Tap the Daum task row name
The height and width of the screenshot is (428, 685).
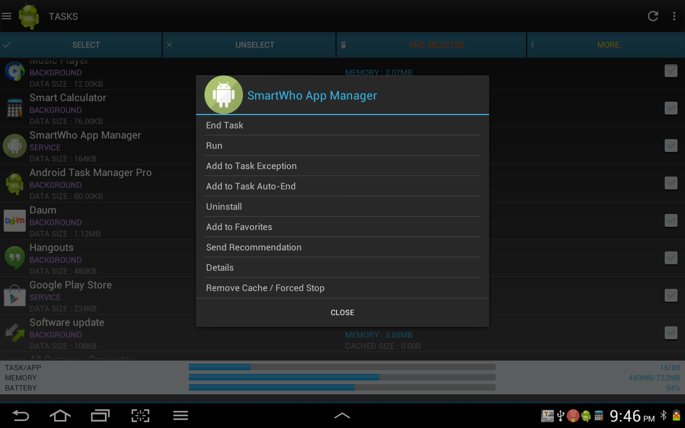43,210
